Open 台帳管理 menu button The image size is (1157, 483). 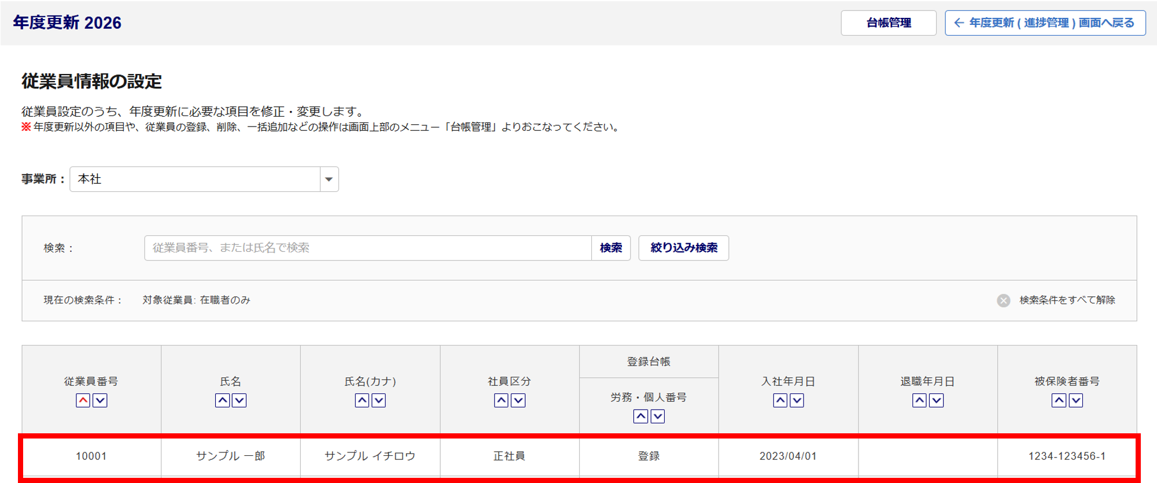[x=888, y=23]
